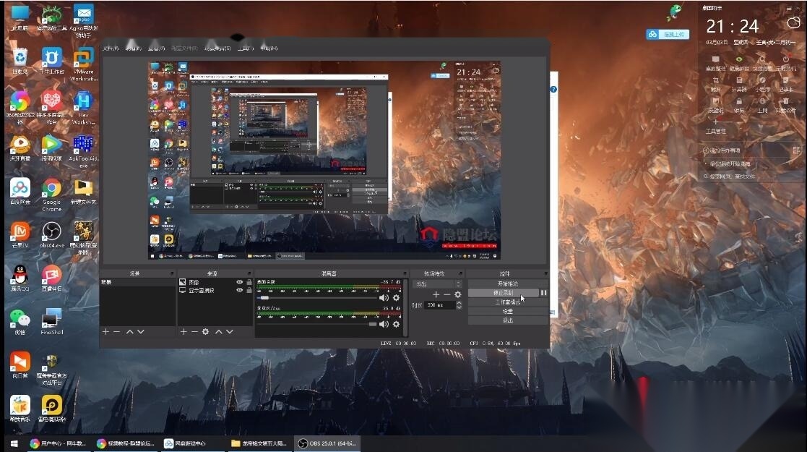Click the 停止录制 stop recording button
Viewport: 807px width, 452px height.
[504, 293]
